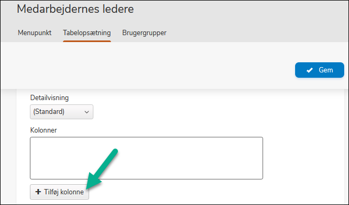Click inside the empty Kolonner list box
Screen dimensions: 349x205
146,158
